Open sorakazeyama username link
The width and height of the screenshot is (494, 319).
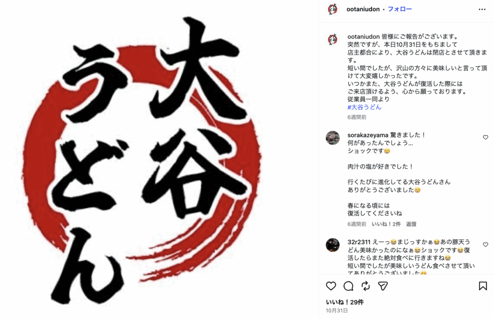(x=368, y=135)
